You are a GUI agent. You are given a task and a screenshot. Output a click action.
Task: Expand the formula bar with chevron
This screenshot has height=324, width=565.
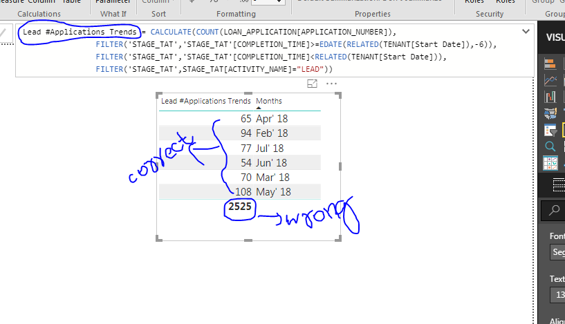(x=526, y=32)
